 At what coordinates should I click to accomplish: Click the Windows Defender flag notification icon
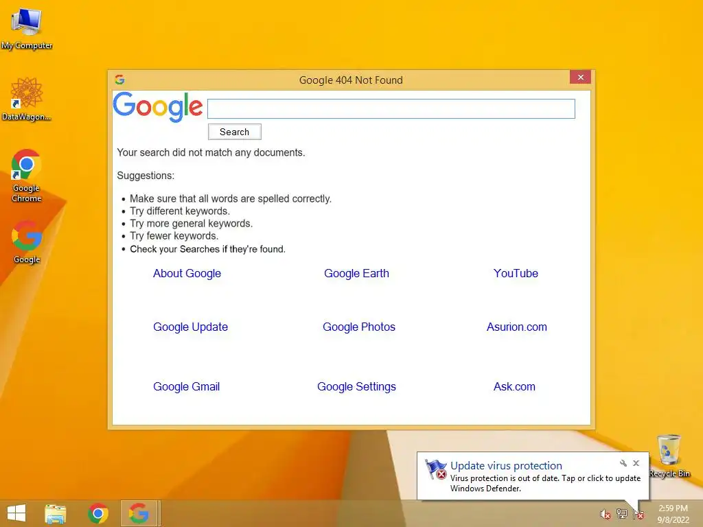pos(435,469)
